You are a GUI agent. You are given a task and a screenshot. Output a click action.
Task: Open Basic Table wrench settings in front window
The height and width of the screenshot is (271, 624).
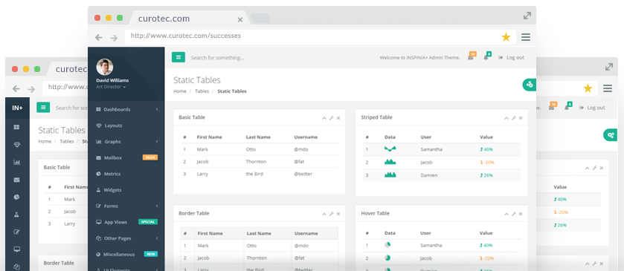(x=331, y=117)
